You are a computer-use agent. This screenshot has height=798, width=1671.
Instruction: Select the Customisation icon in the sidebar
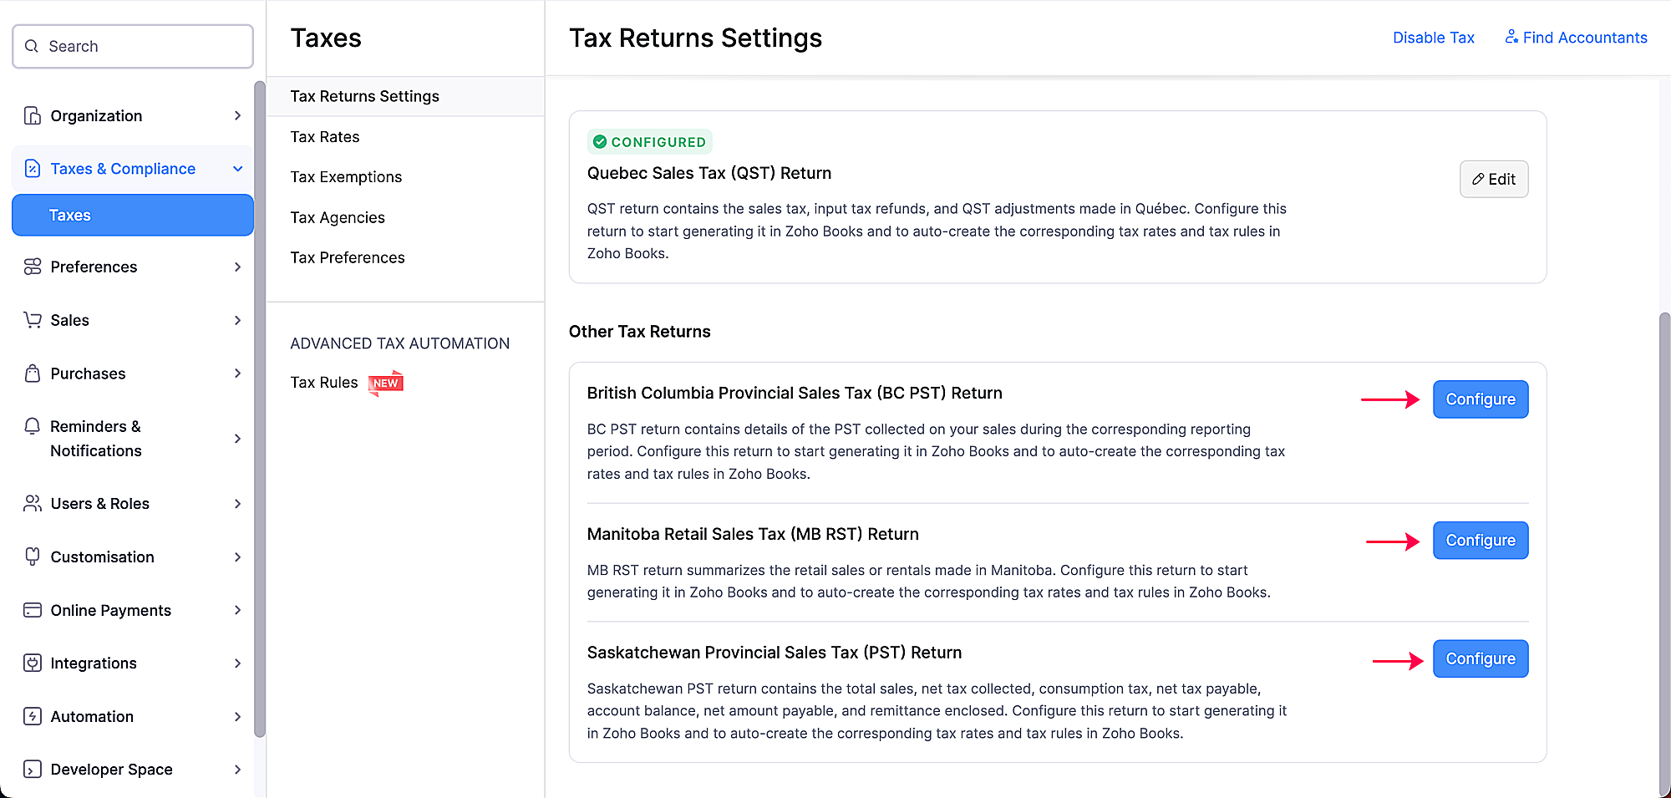pos(32,557)
